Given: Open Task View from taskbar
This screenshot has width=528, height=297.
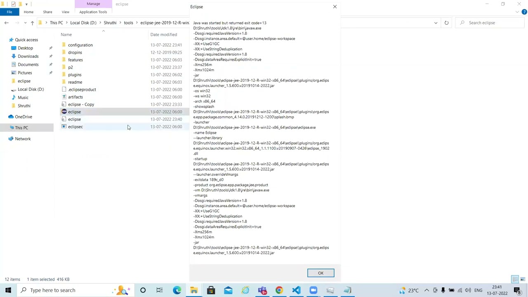Looking at the screenshot, I should click(159, 290).
